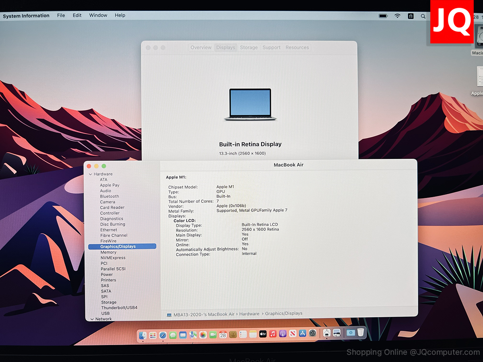Select Printers in the sidebar

(108, 280)
